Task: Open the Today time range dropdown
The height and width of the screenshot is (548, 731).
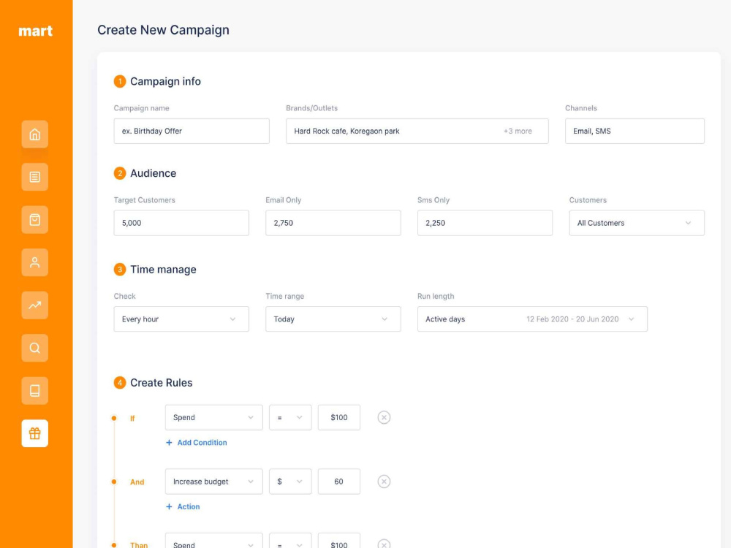Action: [x=333, y=319]
